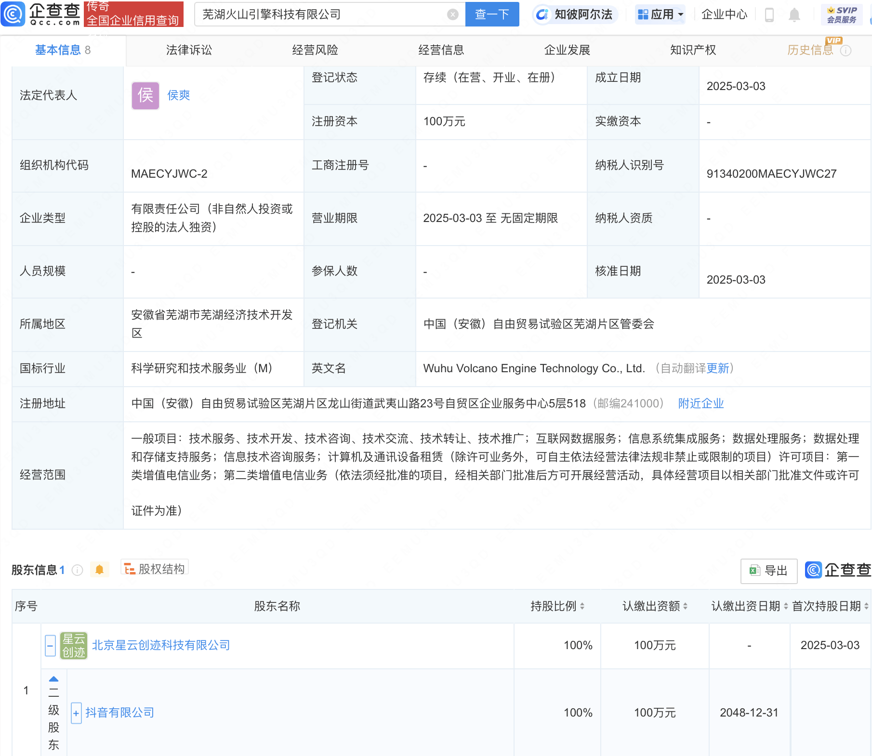
Task: Click taxpayer ID 91340200MAECYJWC27
Action: (x=771, y=174)
